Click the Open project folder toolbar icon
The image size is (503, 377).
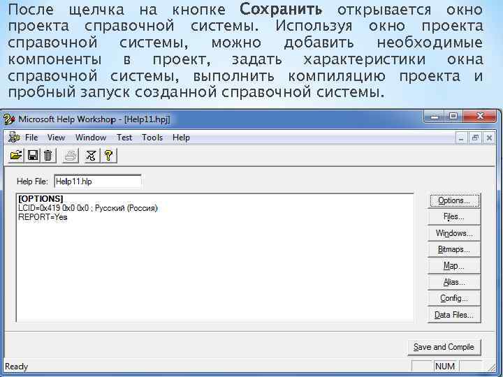16,156
